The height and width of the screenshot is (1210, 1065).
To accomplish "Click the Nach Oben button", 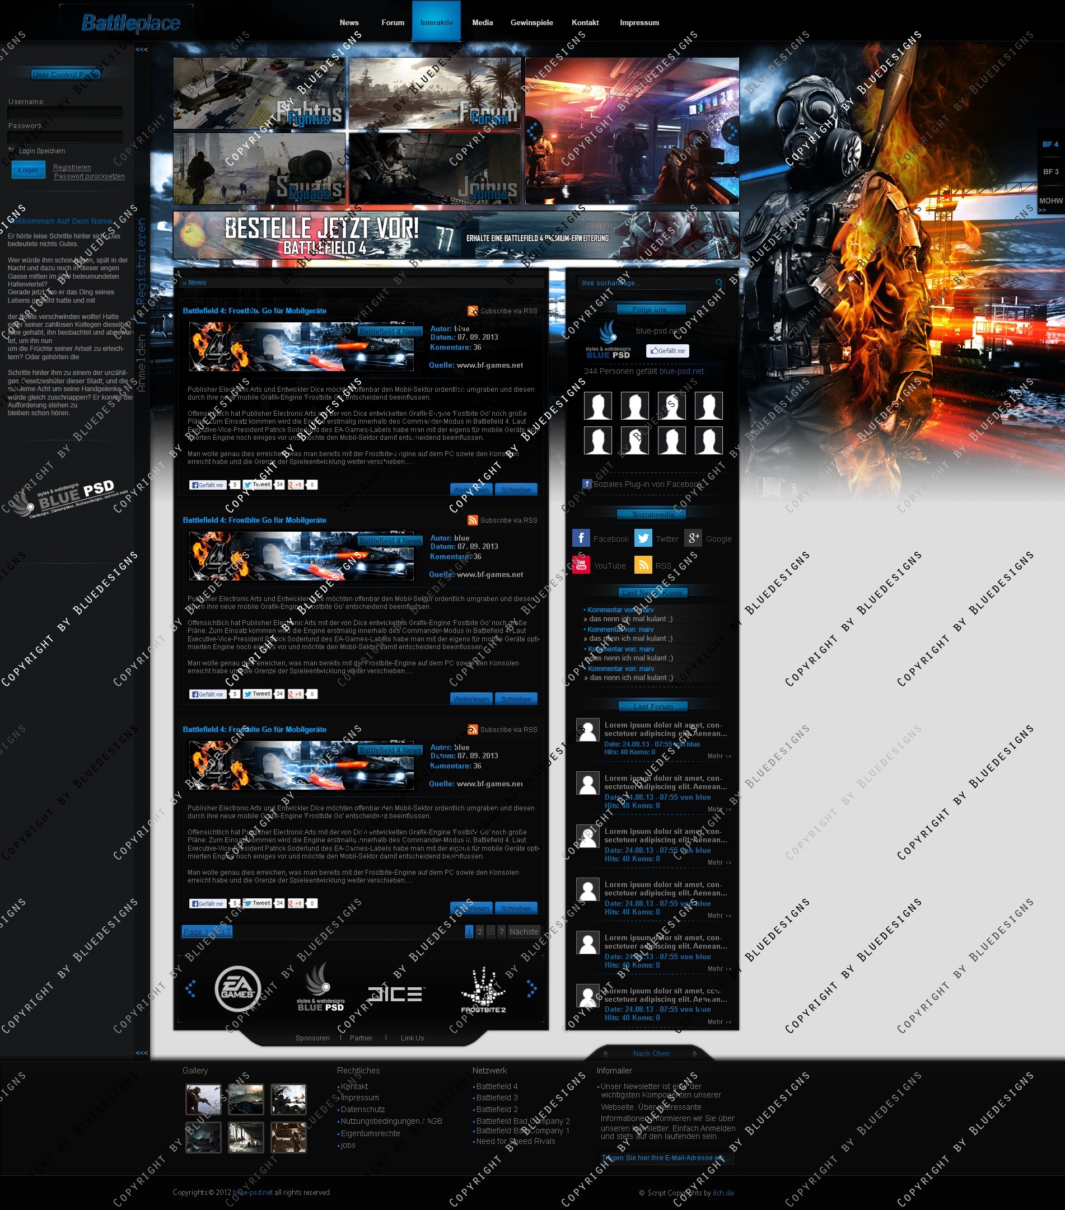I will 651,1053.
